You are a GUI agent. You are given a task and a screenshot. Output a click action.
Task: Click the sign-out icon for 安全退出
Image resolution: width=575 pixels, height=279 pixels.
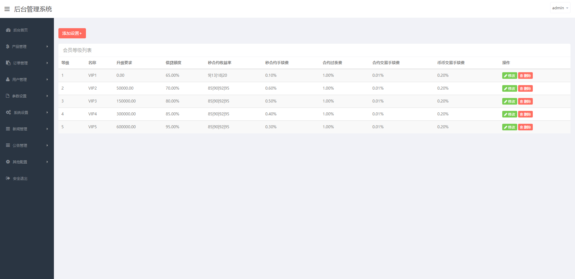pyautogui.click(x=8, y=178)
